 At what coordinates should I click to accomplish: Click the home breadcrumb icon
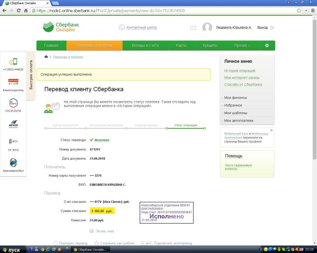(x=46, y=57)
